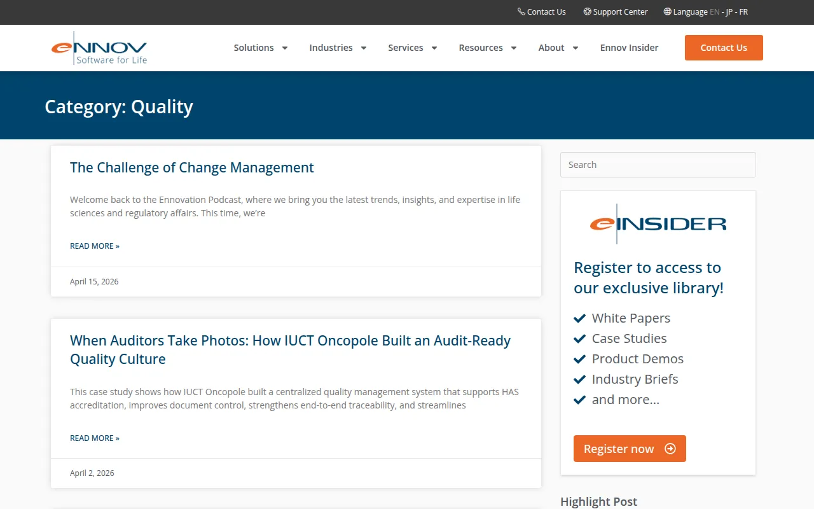Open the IUCT Oncopole audit-ready article title

[x=291, y=349]
